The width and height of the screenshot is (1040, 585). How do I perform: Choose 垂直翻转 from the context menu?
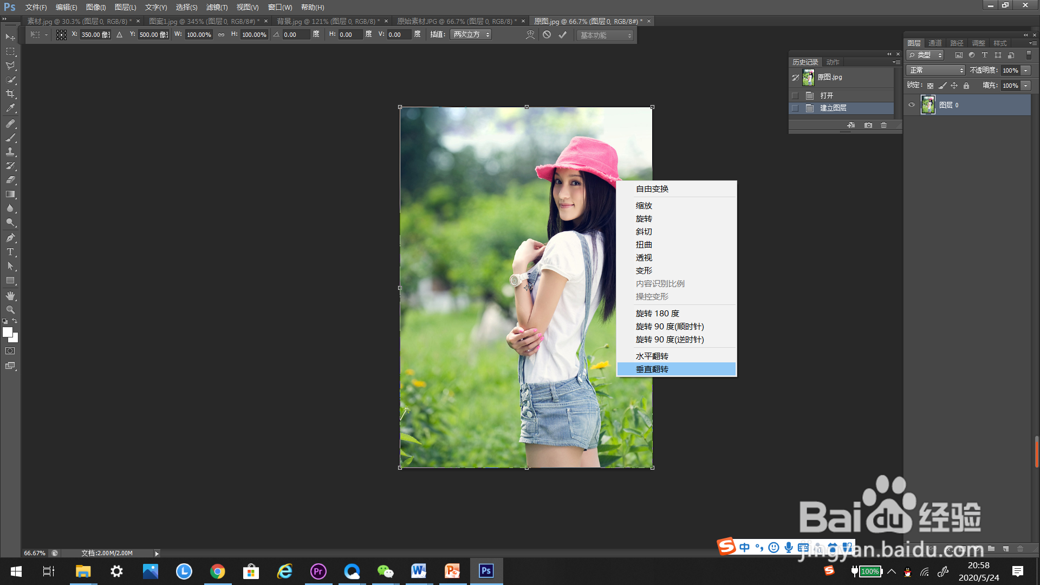point(652,369)
